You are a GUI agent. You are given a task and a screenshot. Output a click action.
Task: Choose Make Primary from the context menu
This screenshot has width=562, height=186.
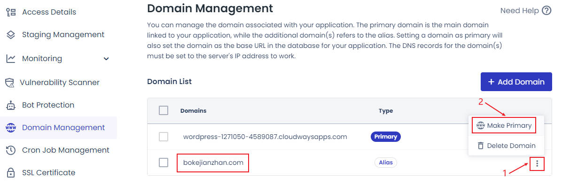coord(504,125)
